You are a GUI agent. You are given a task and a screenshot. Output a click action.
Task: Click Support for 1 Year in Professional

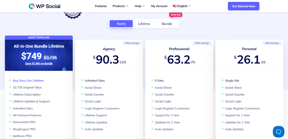click(167, 115)
